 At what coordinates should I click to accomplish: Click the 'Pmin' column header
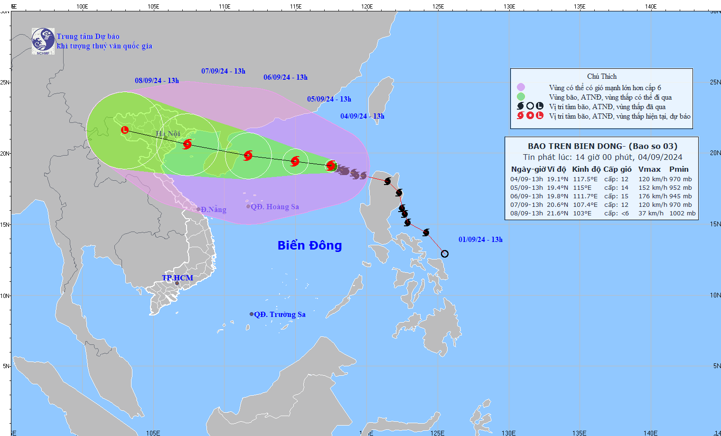pyautogui.click(x=679, y=169)
